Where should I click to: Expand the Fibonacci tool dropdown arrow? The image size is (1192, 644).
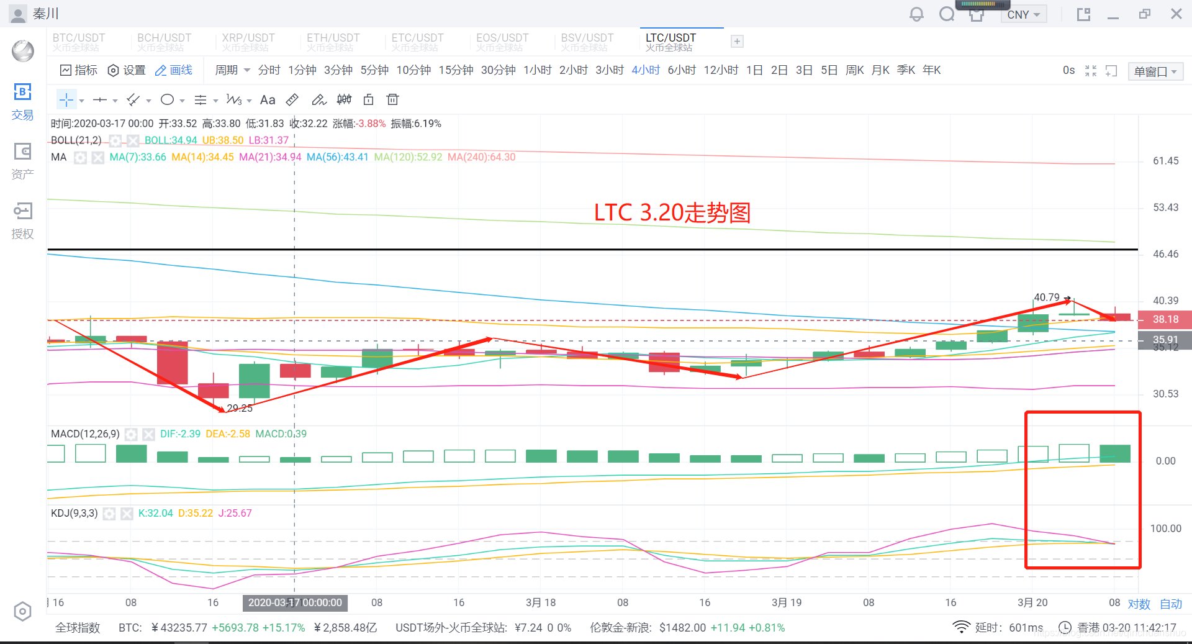215,101
